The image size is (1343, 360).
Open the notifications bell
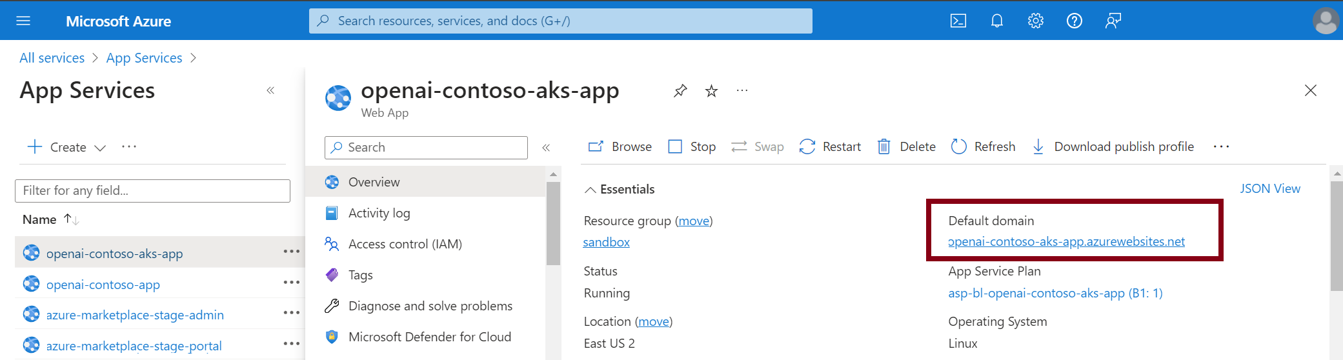tap(997, 21)
